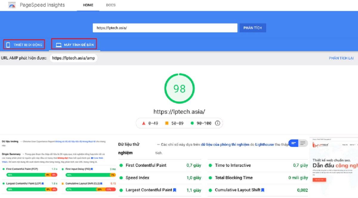This screenshot has width=358, height=198.
Task: Click the https://lptech.asia/amp AMP URL chip
Action: pos(73,58)
